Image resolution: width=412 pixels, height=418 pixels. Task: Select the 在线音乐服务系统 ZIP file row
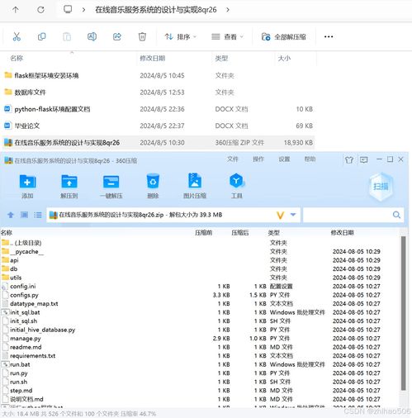pos(159,143)
